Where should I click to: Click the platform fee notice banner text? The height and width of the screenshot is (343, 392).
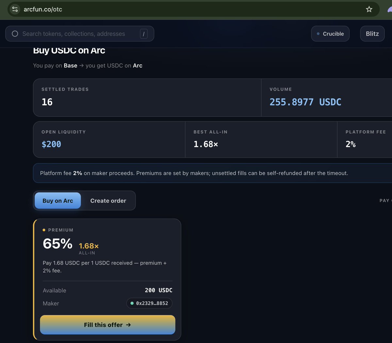click(194, 173)
